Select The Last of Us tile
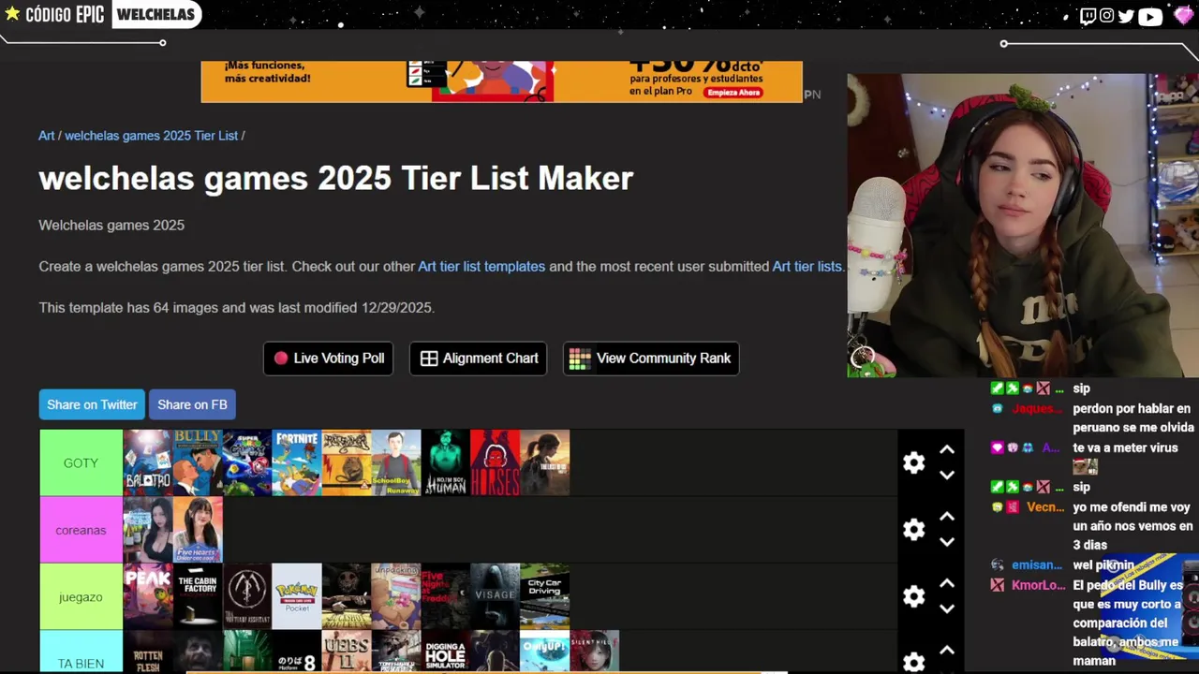Screen dimensions: 1199x674 [x=544, y=462]
